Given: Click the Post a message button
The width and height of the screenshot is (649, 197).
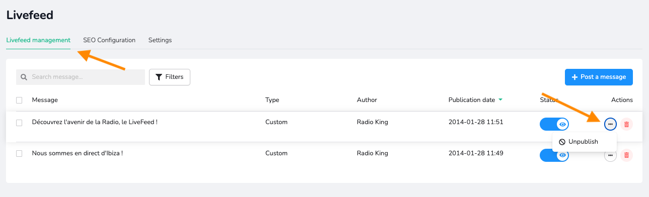Looking at the screenshot, I should click(599, 77).
